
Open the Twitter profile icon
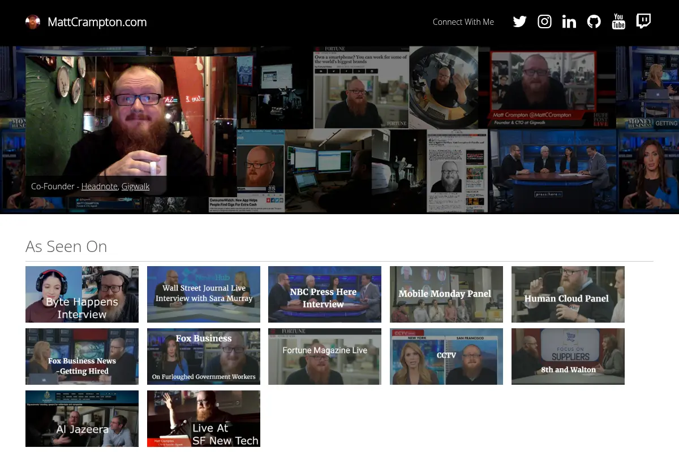(519, 21)
